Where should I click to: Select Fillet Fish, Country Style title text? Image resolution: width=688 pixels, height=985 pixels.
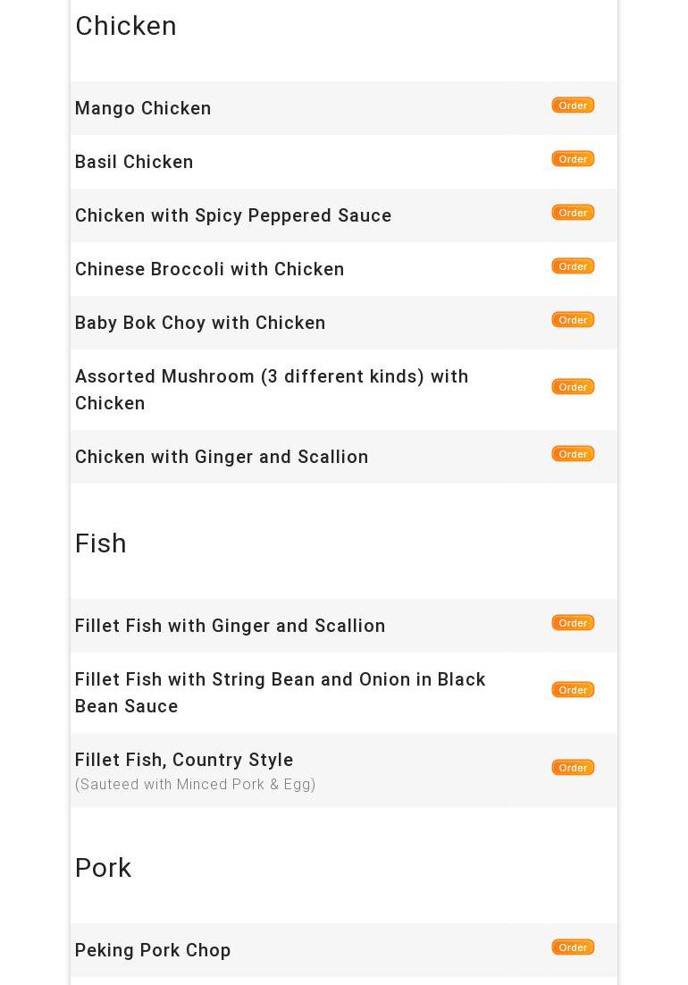tap(184, 760)
